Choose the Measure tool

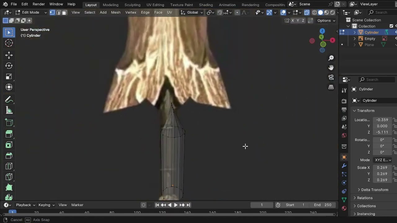[x=9, y=111]
